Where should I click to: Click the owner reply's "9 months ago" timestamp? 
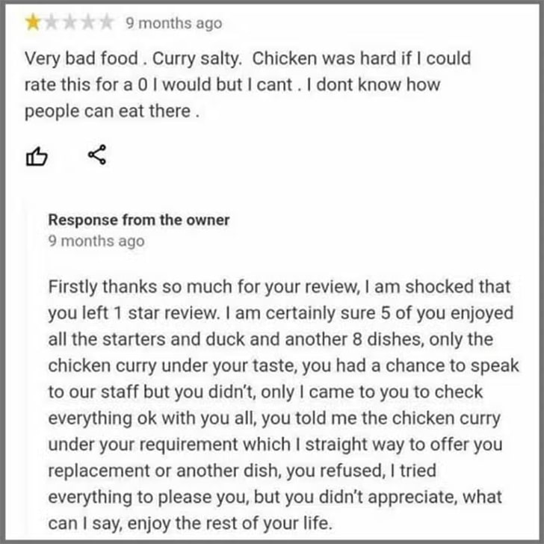(96, 241)
